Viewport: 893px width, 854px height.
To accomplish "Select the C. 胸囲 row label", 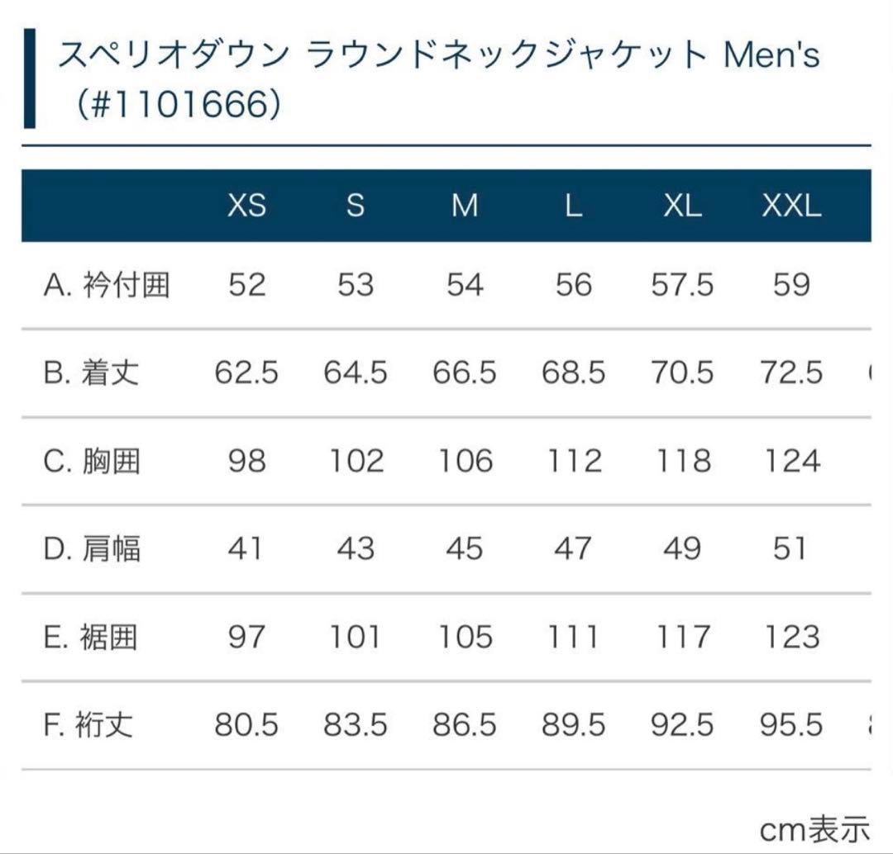I will click(91, 461).
